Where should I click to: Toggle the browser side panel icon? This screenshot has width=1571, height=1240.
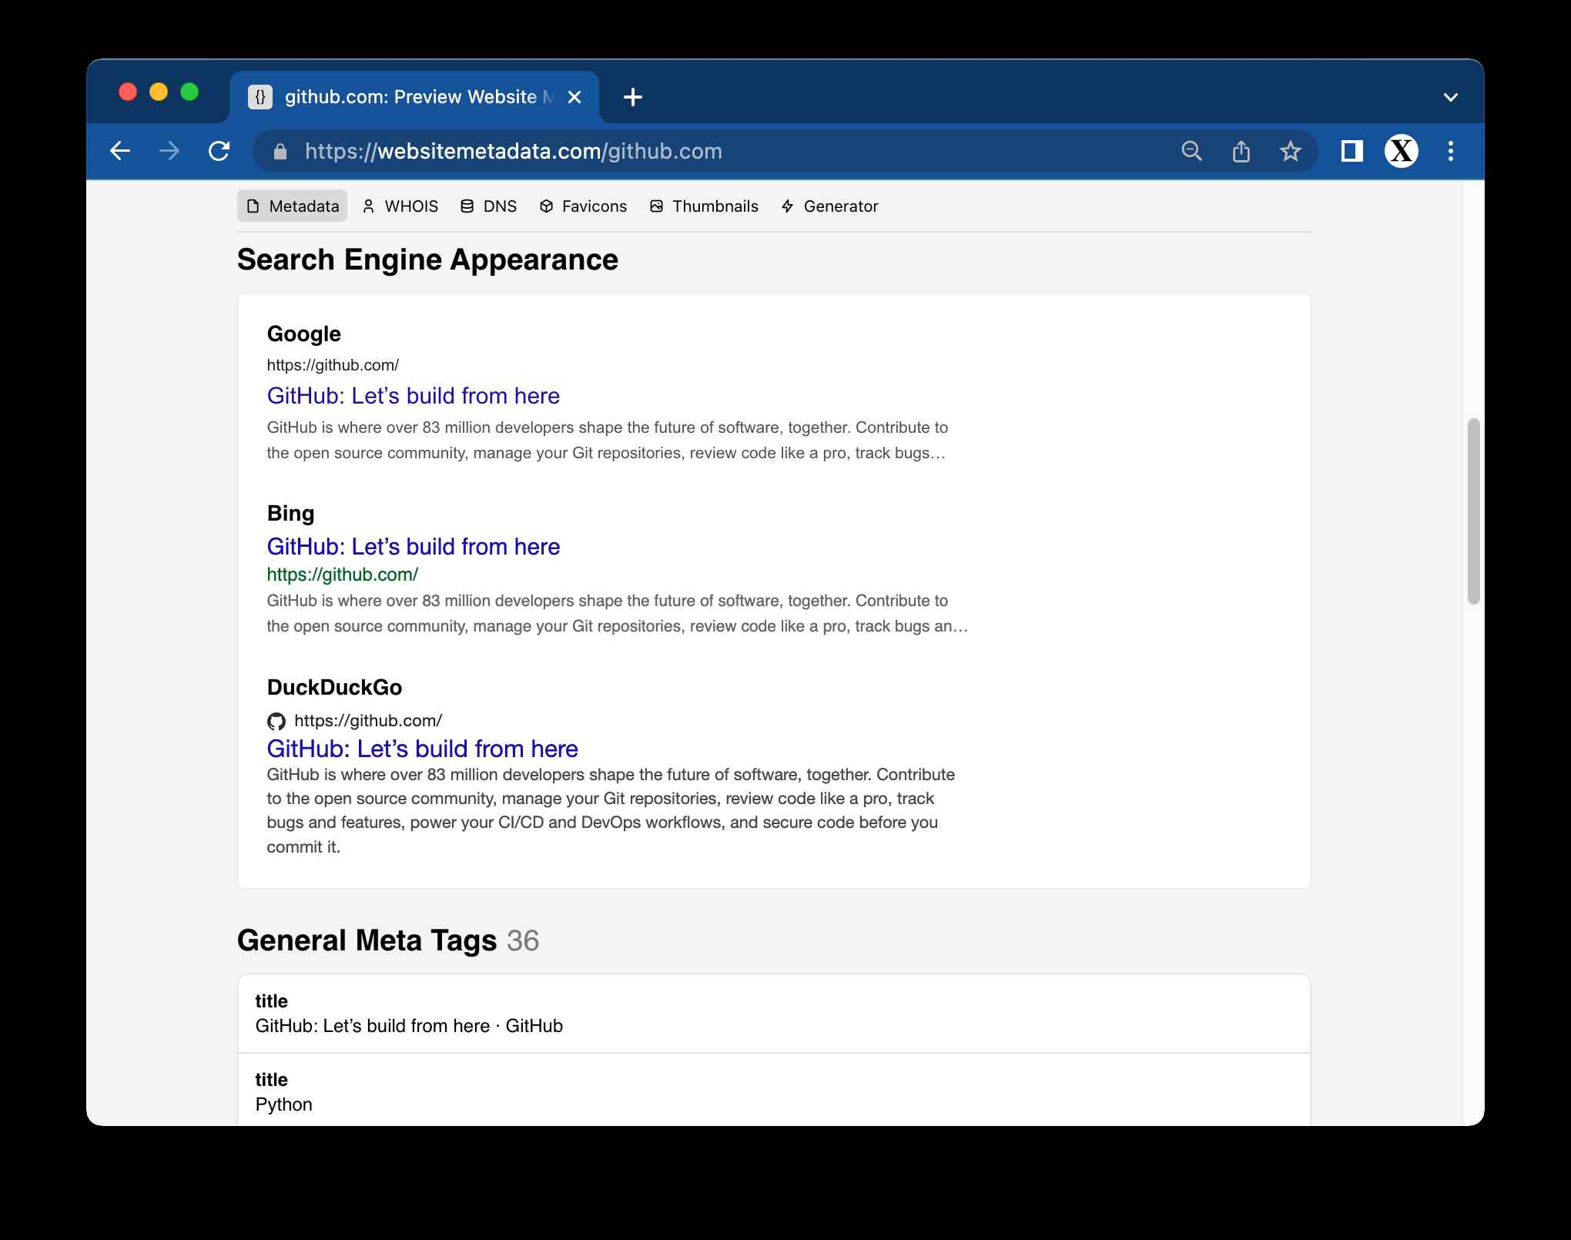1352,151
